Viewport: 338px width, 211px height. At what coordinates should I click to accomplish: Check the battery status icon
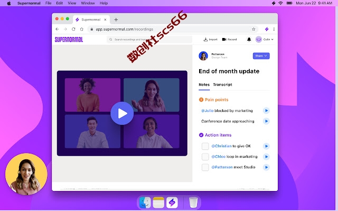(x=289, y=3)
